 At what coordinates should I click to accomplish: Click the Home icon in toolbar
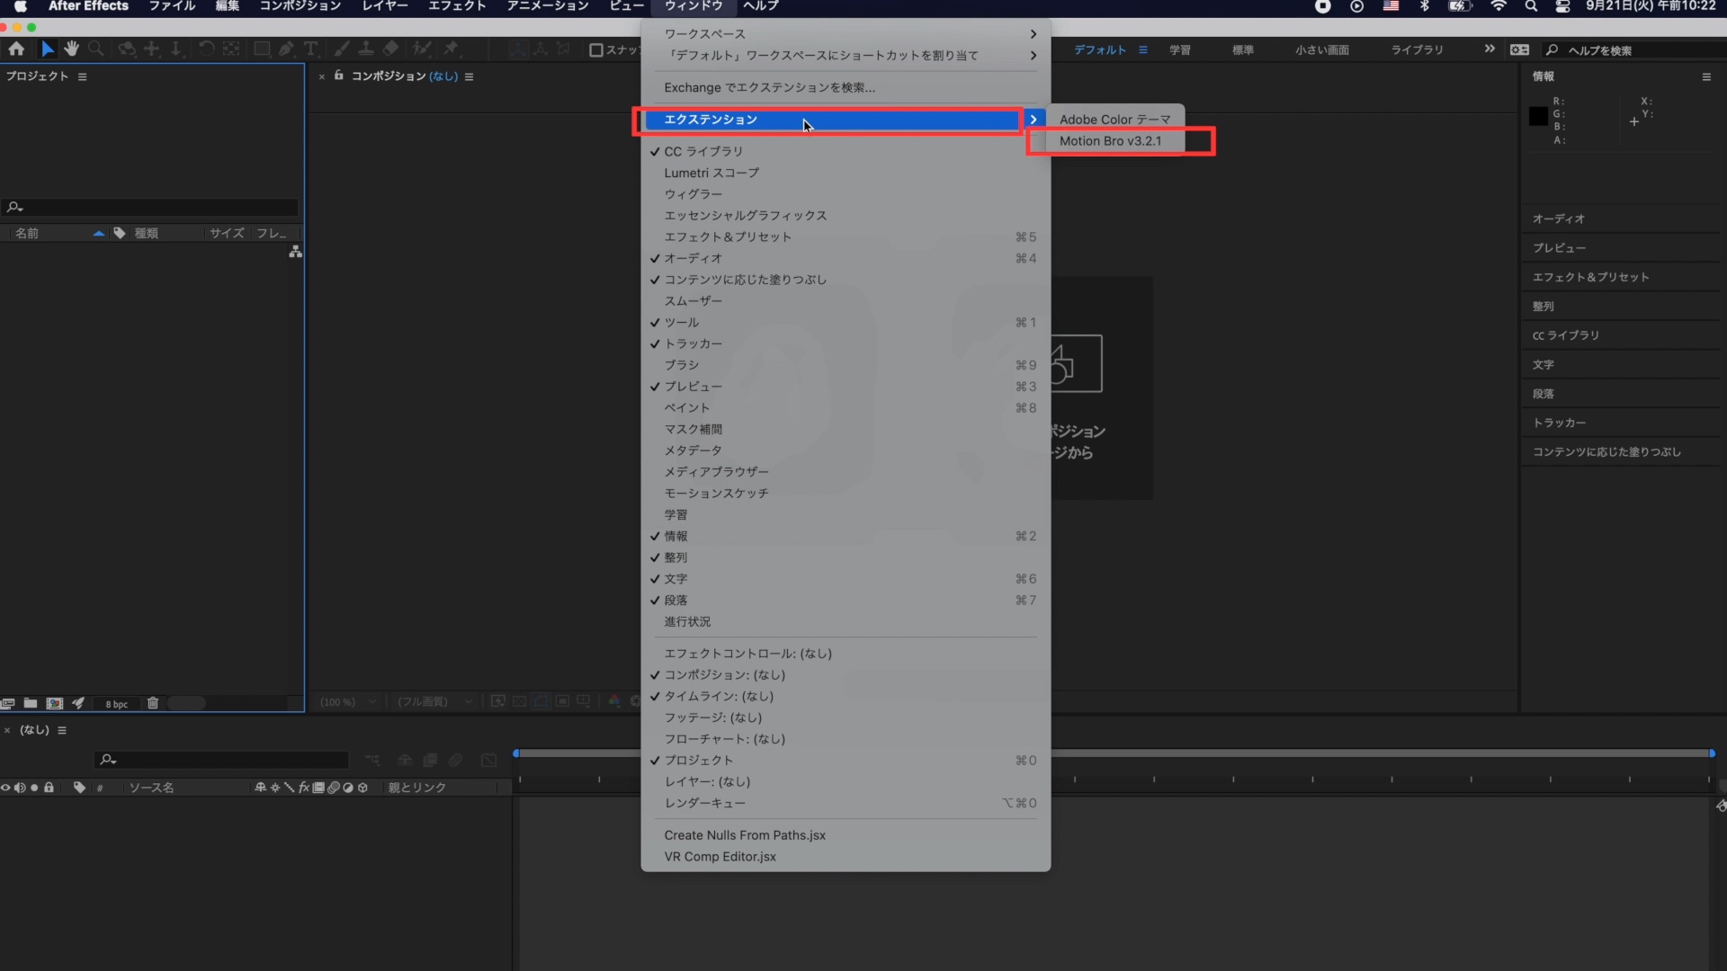[x=16, y=49]
